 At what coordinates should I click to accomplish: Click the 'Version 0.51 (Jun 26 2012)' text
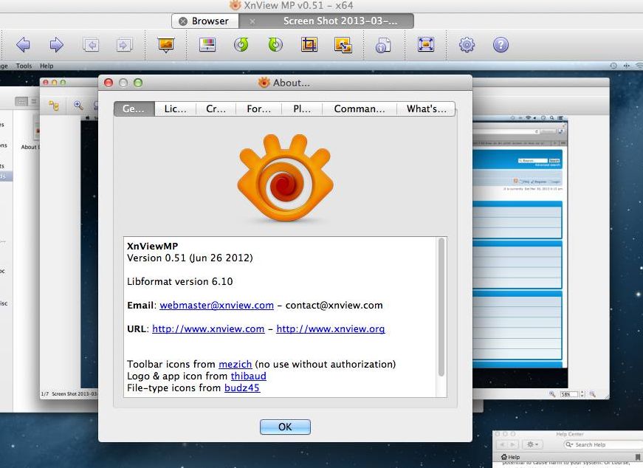[x=190, y=258]
